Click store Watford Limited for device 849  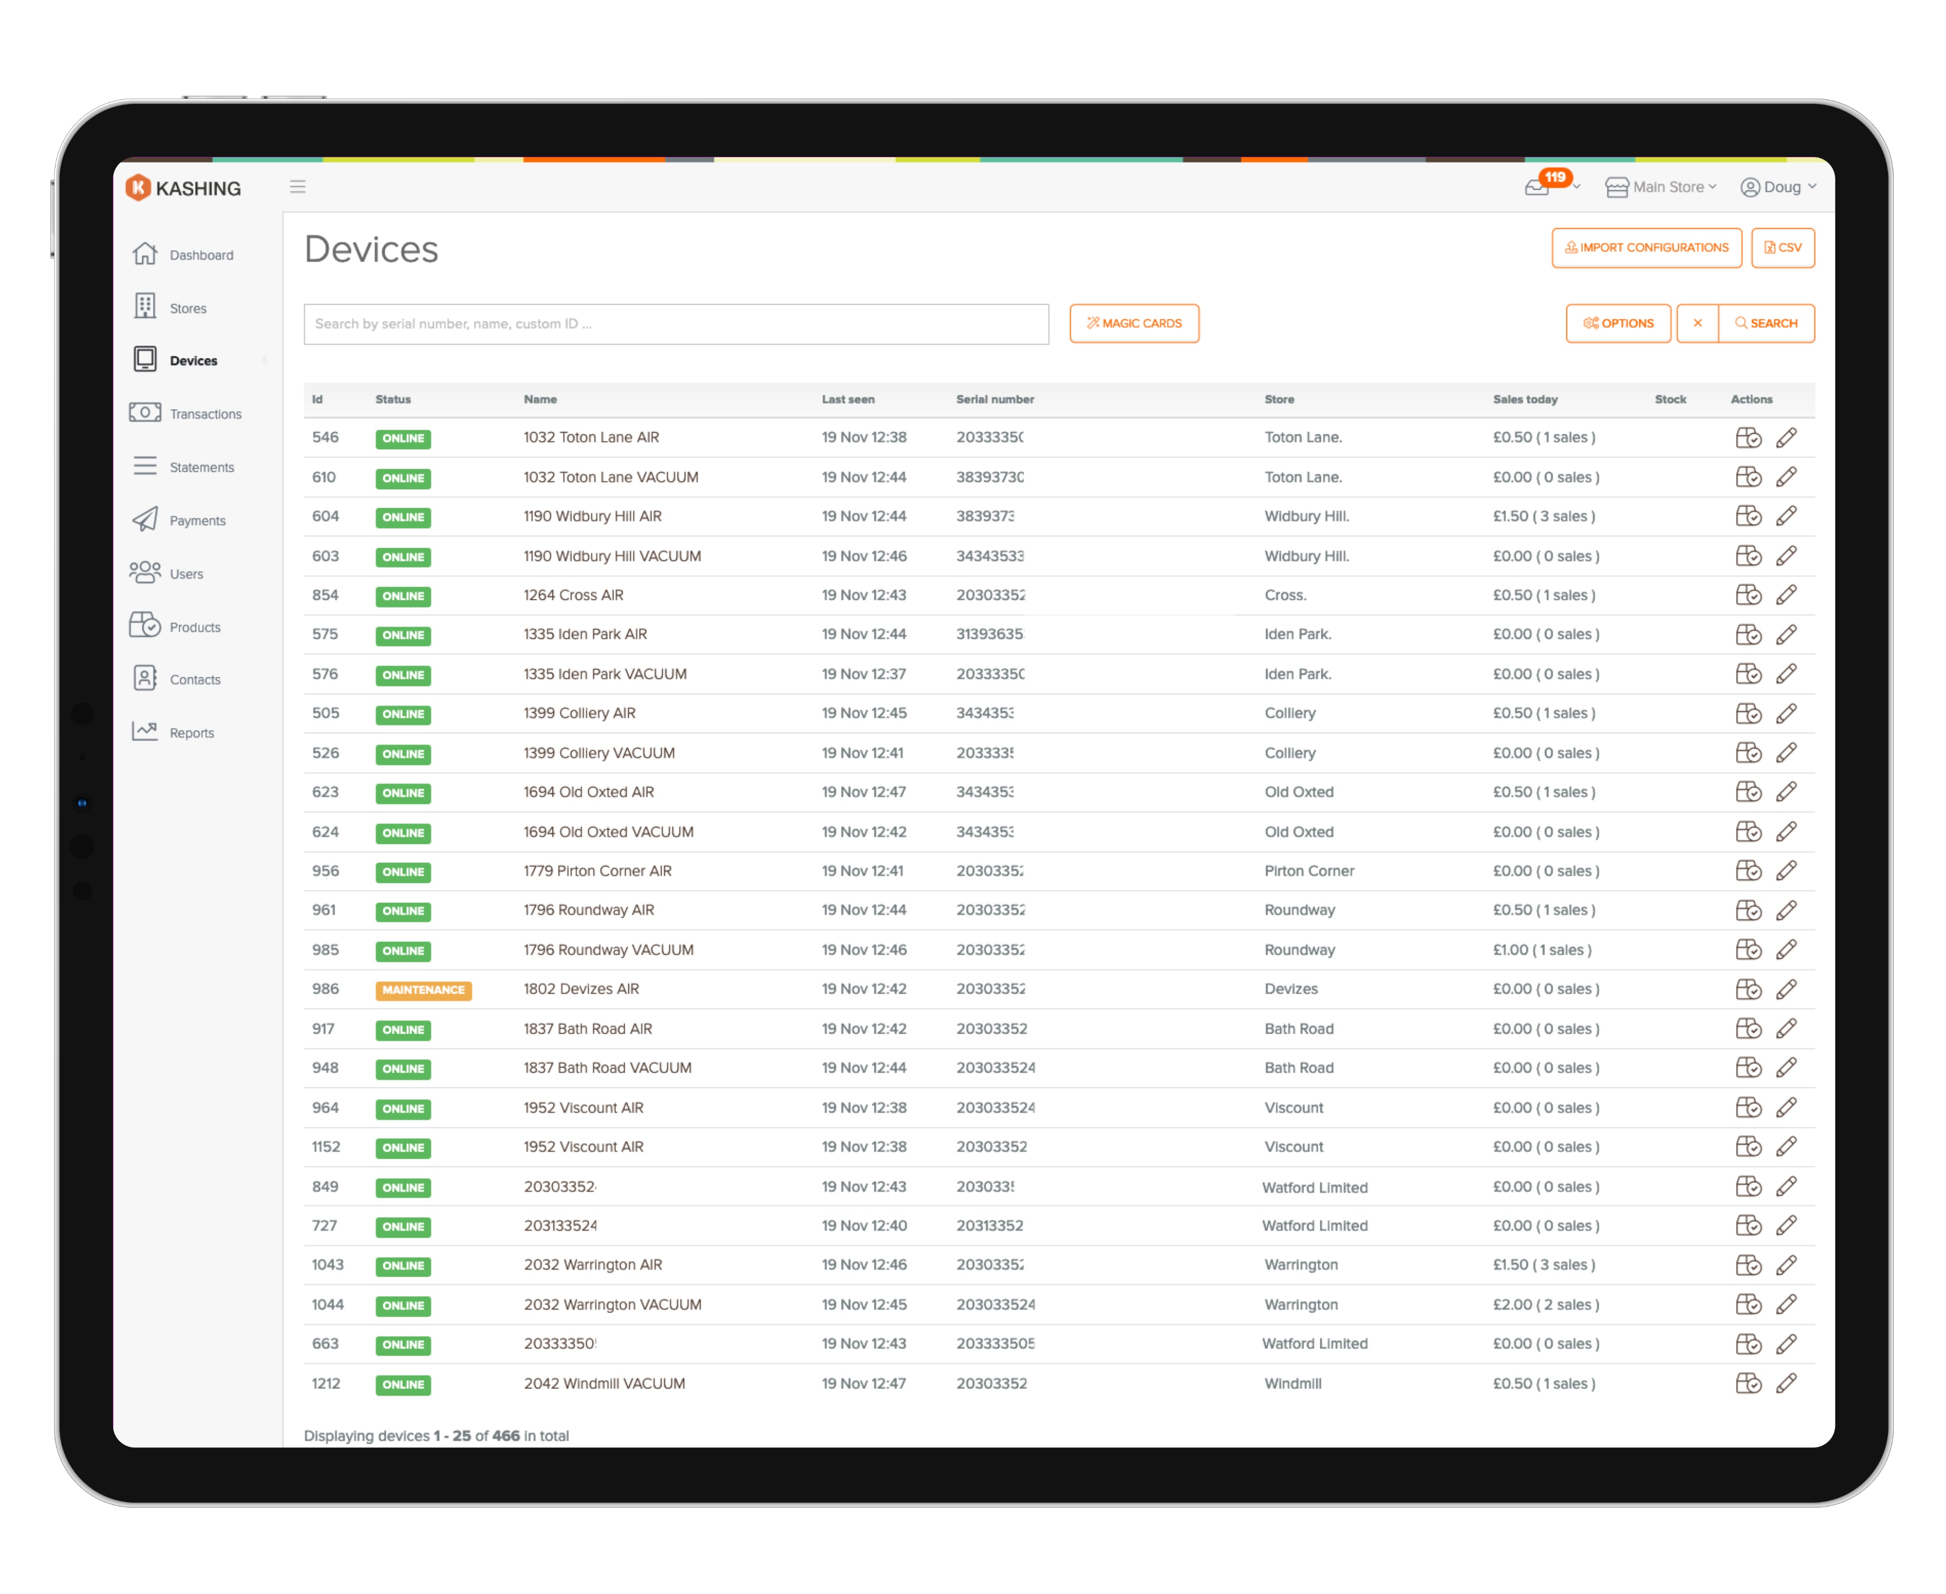[x=1315, y=1188]
